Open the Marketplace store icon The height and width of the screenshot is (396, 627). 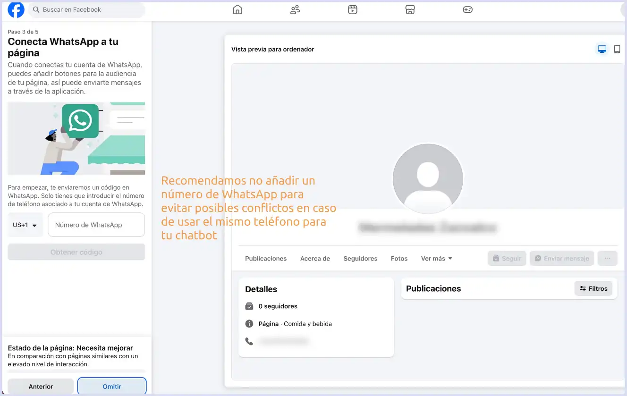[x=410, y=9]
